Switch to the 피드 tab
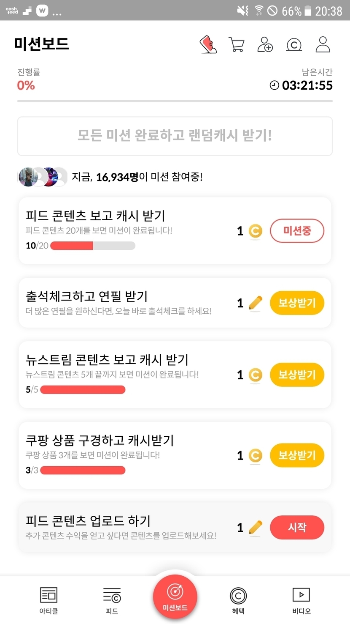 tap(112, 600)
